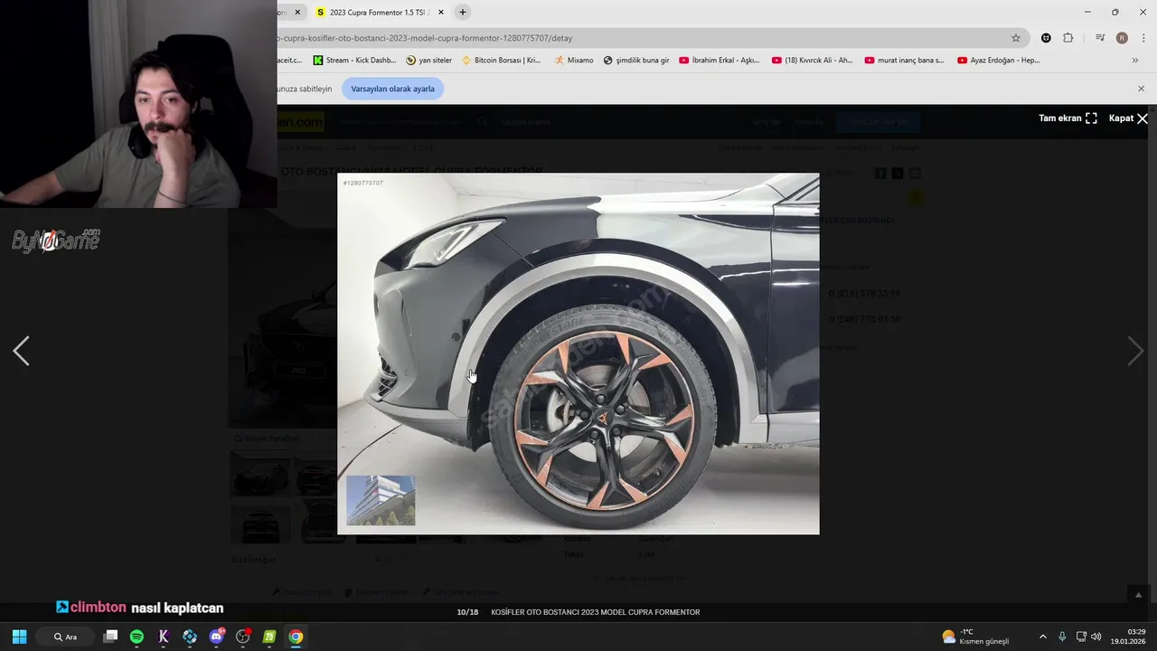Dismiss the default browser notification bar
Image resolution: width=1157 pixels, height=651 pixels.
tap(1141, 89)
